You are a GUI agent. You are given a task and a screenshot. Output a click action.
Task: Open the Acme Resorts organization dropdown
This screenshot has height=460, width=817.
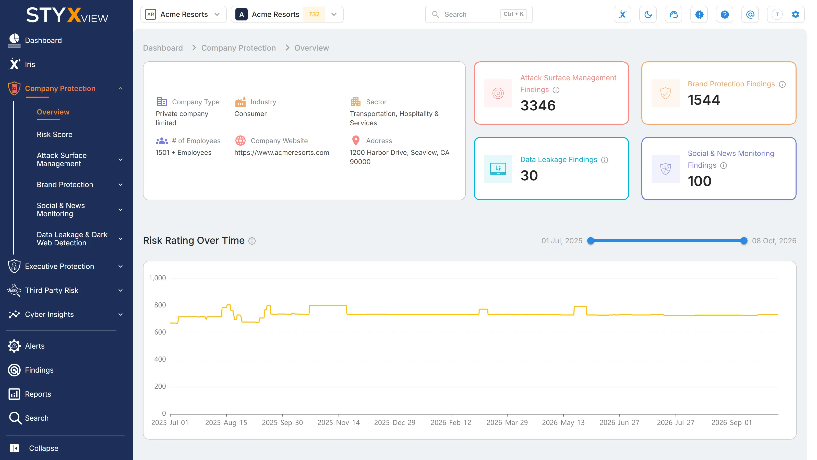coord(183,14)
